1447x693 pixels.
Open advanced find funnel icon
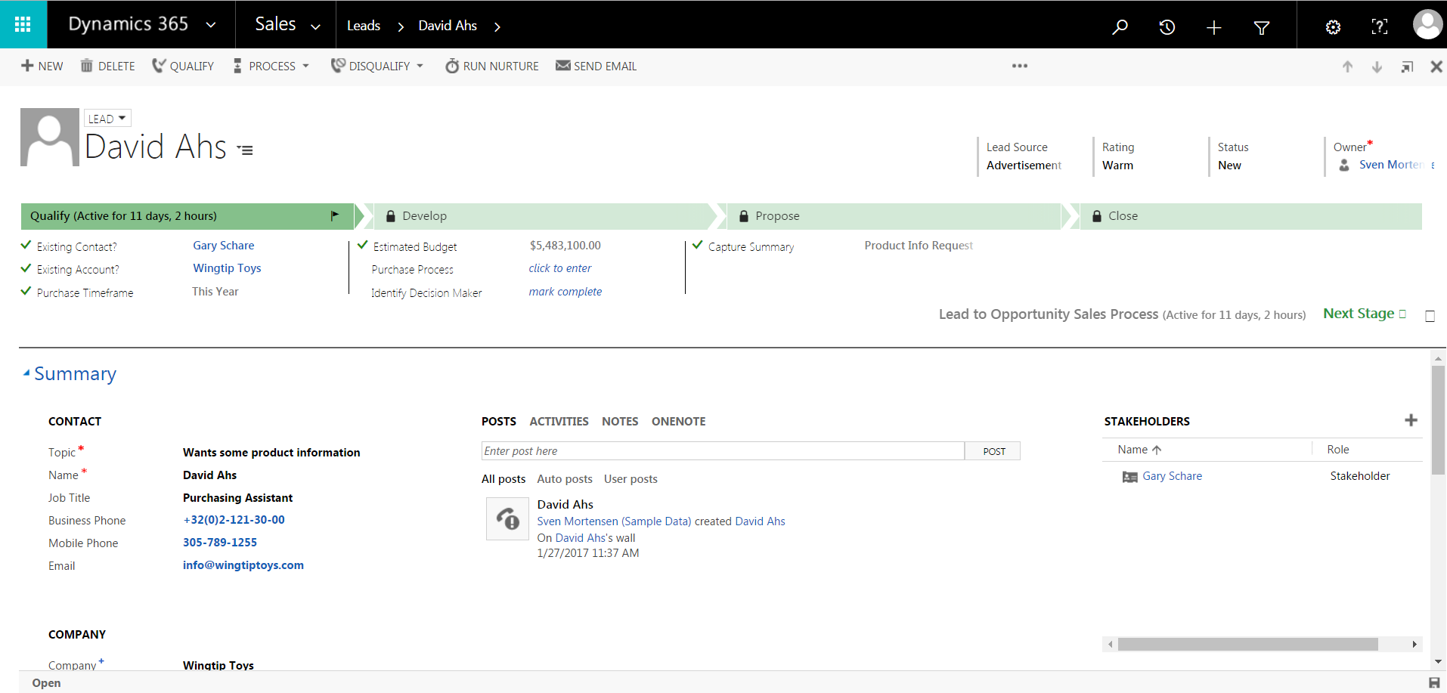tap(1261, 27)
